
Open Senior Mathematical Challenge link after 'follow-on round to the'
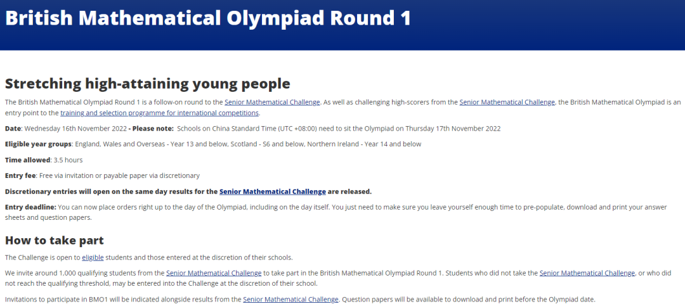click(x=272, y=103)
